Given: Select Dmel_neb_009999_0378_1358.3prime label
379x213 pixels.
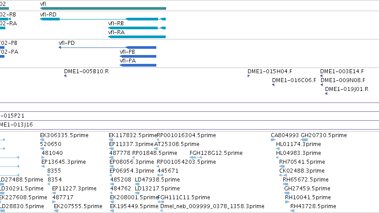Looking at the screenshot, I should click(212, 206).
